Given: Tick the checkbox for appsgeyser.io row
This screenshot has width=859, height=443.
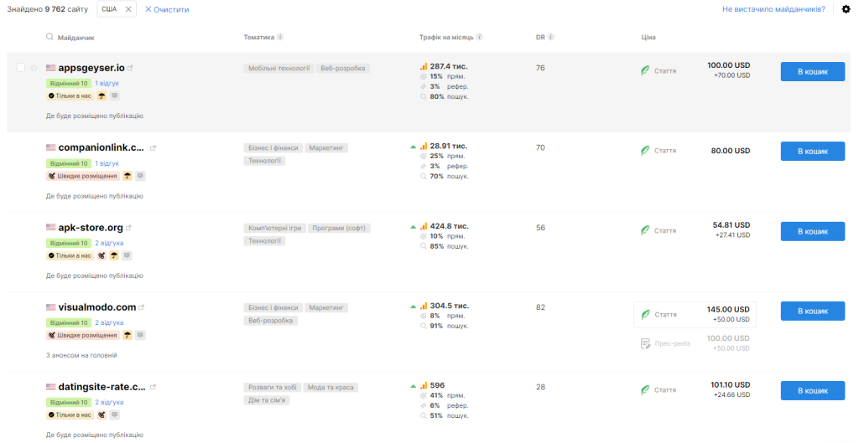Looking at the screenshot, I should 21,68.
